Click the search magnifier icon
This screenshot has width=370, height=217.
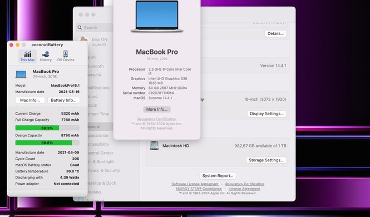click(80, 28)
